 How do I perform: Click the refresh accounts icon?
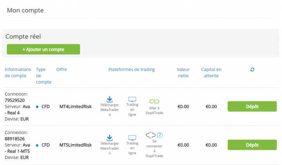pyautogui.click(x=252, y=70)
